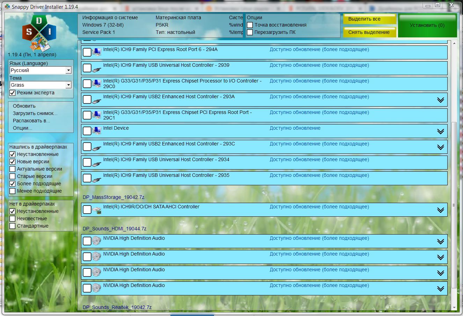463x316 pixels.
Task: Click the 'Выделить все' button
Action: (x=369, y=19)
